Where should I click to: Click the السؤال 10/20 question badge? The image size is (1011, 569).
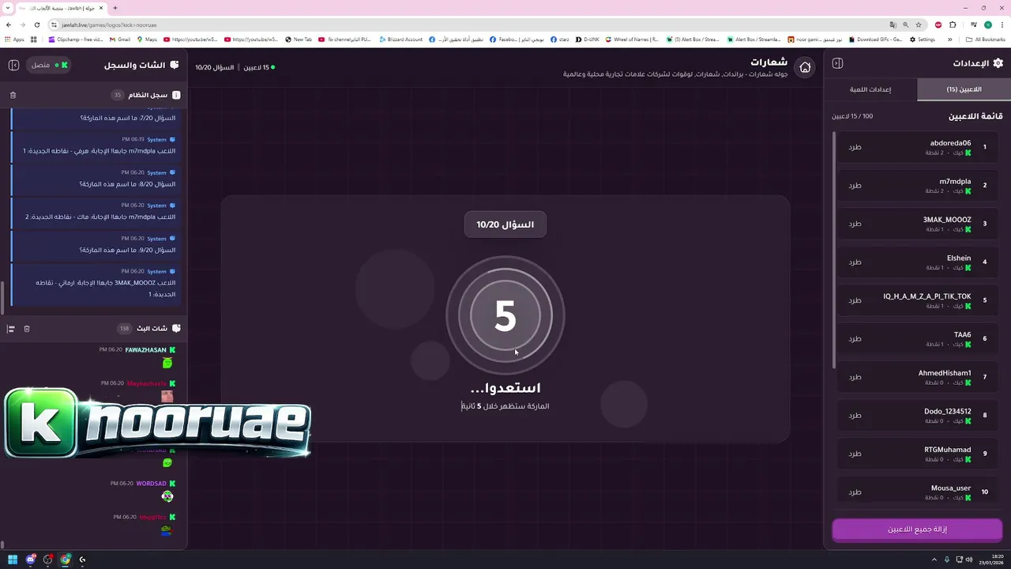505,224
